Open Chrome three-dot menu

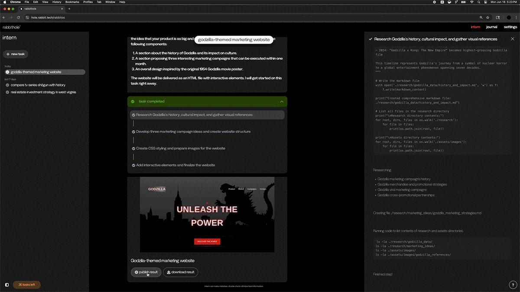(516, 17)
